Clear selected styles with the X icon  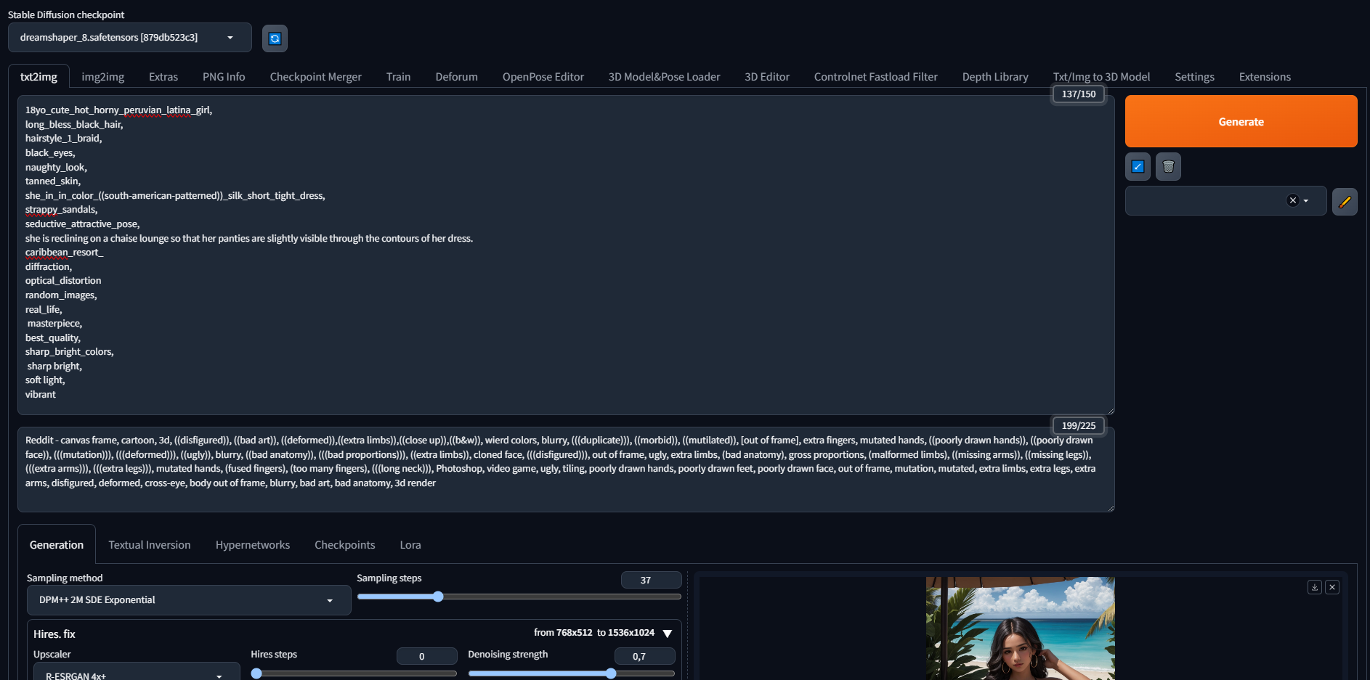1292,201
